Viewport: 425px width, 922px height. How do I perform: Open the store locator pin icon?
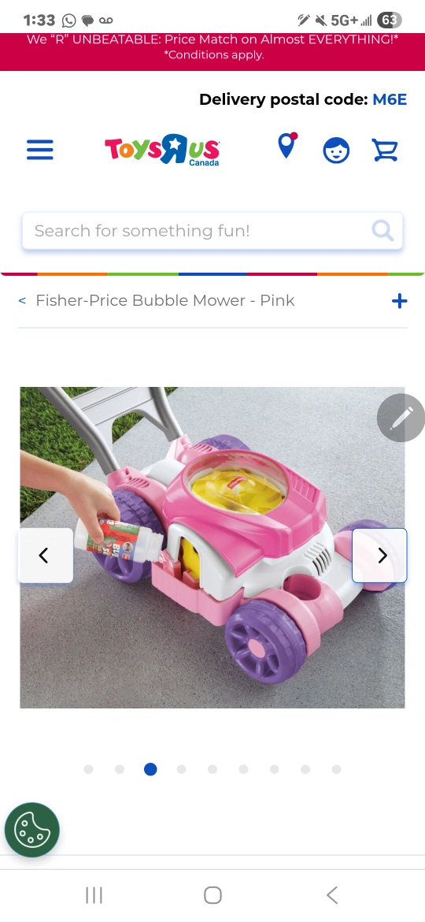pyautogui.click(x=287, y=146)
